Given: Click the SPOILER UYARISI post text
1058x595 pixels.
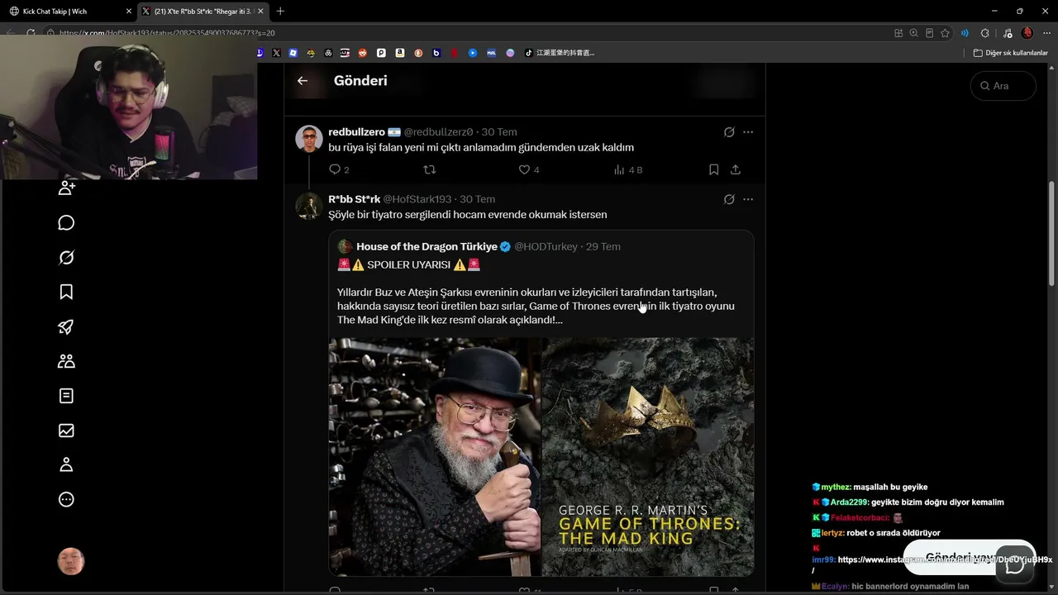Looking at the screenshot, I should point(408,265).
